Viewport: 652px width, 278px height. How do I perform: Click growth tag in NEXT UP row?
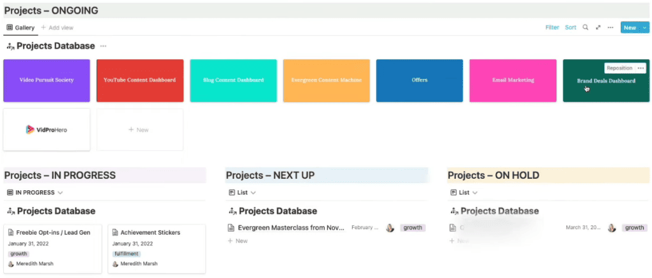(x=413, y=228)
